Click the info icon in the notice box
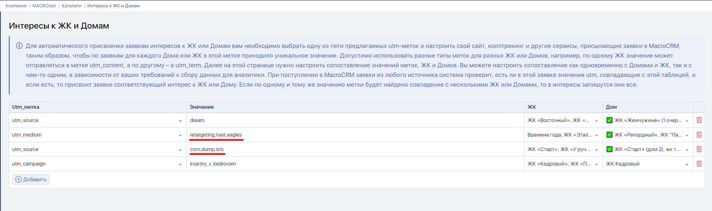 point(19,46)
